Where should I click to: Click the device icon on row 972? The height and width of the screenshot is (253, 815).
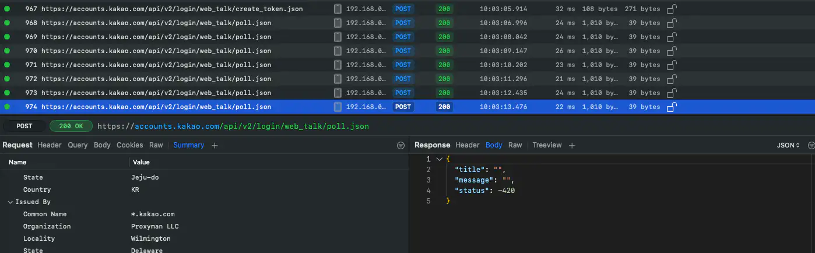click(338, 79)
